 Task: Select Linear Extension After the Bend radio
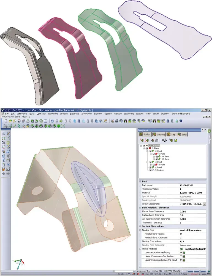(x=181, y=256)
